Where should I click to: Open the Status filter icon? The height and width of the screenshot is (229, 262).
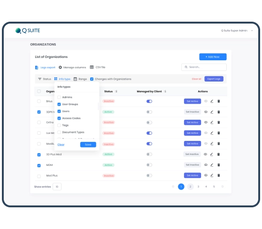coord(39,79)
